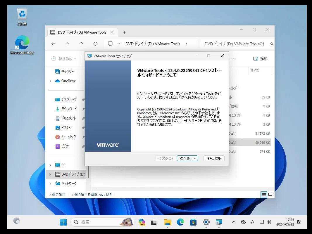Click the OneDrive cloud tray icon

pos(243,222)
